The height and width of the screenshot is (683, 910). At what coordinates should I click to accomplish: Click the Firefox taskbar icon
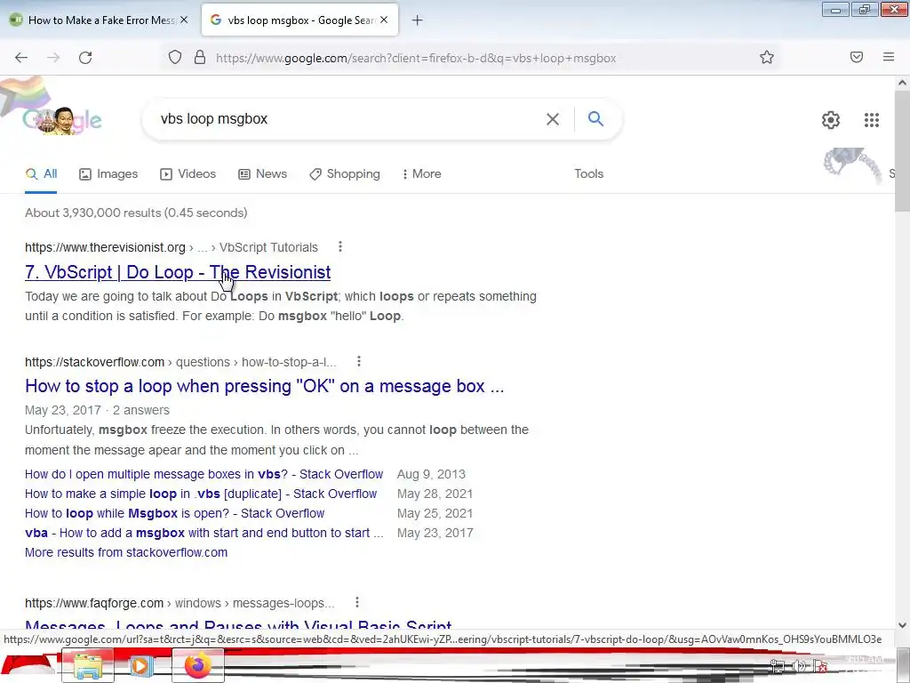198,665
